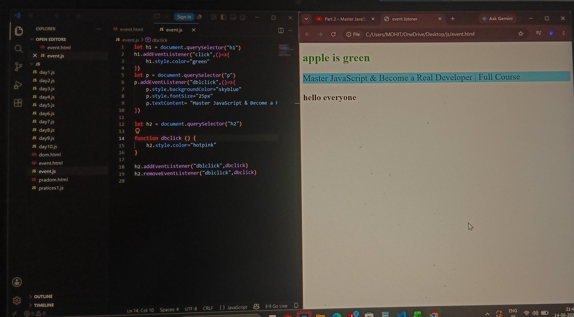Switch to the event.html editor tab

pos(128,30)
